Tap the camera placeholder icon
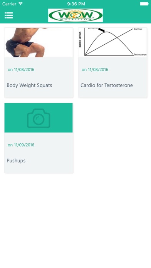Screen dimensions: 151x268 [x=39, y=118]
